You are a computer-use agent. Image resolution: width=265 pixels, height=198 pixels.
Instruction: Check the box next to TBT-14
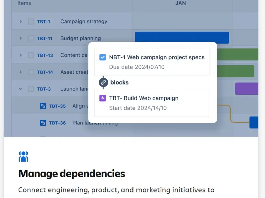point(31,72)
